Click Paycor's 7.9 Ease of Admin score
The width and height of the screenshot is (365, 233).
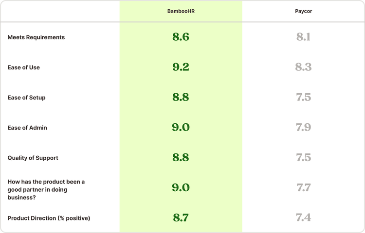click(x=303, y=127)
